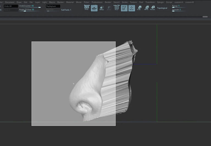The height and width of the screenshot is (146, 211).
Task: Open the Stroke menu
Action: tap(124, 2)
